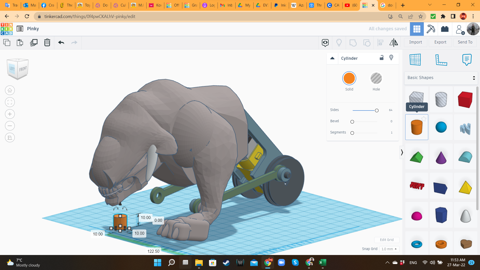Open the Notes tool
Screen dimensions: 480x270
[x=467, y=59]
